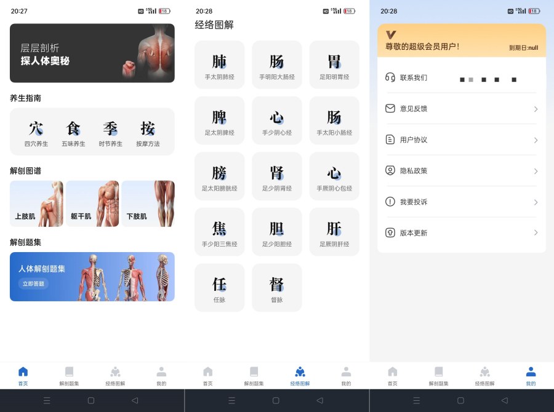554x412 pixels.
Task: Open the 肝 liver meridian icon
Action: 334,231
